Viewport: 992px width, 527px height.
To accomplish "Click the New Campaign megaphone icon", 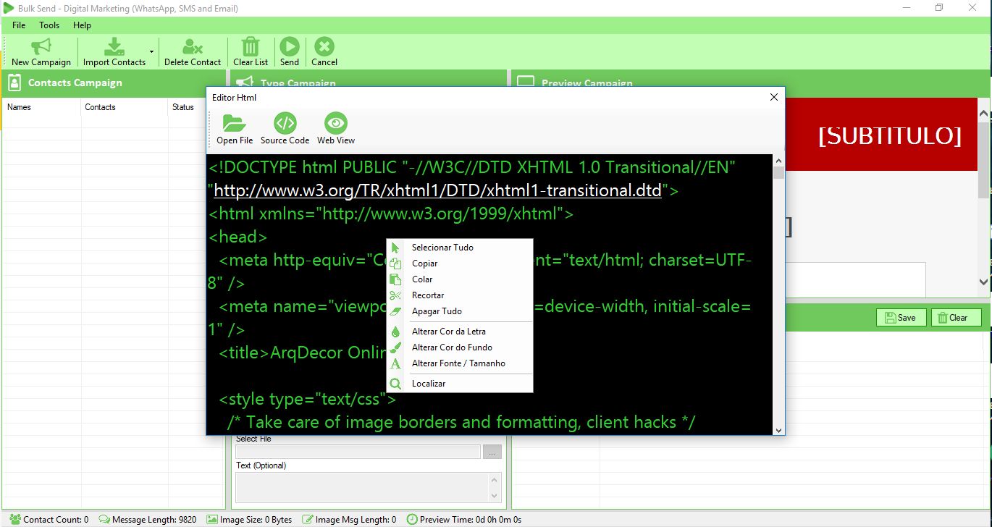I will click(41, 47).
